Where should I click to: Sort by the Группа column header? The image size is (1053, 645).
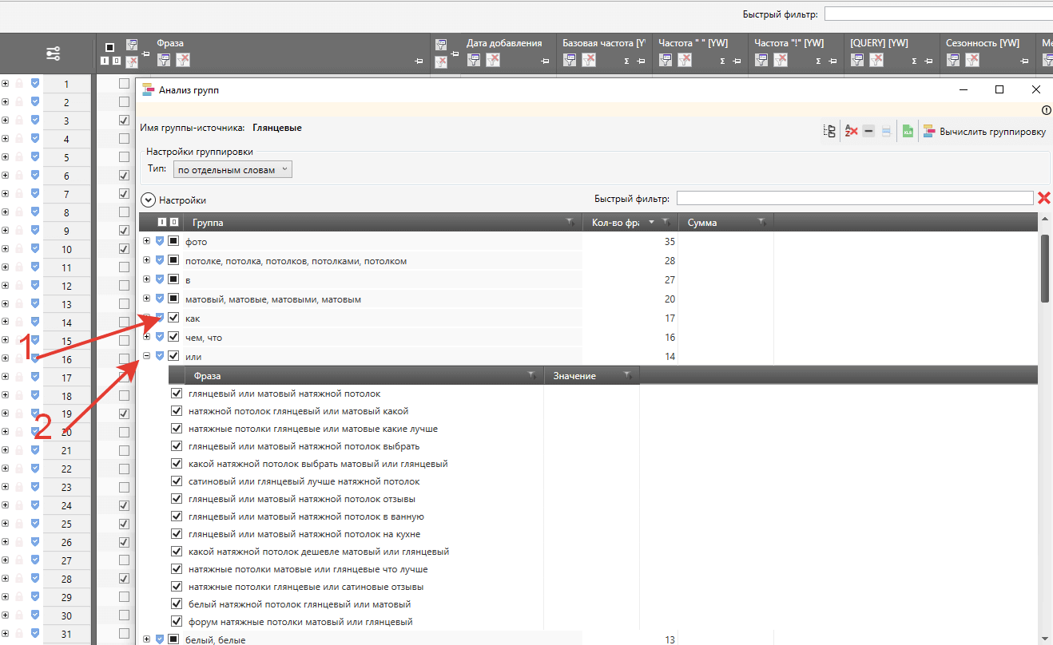point(208,223)
